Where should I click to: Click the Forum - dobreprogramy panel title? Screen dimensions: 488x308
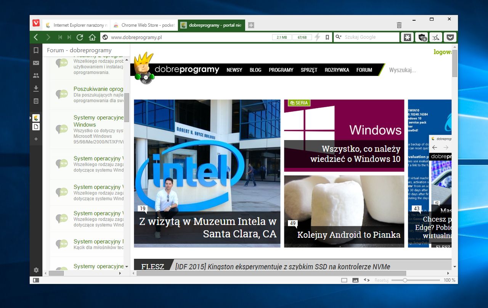click(79, 50)
